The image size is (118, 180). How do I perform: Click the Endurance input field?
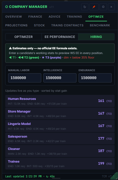[x=95, y=78]
